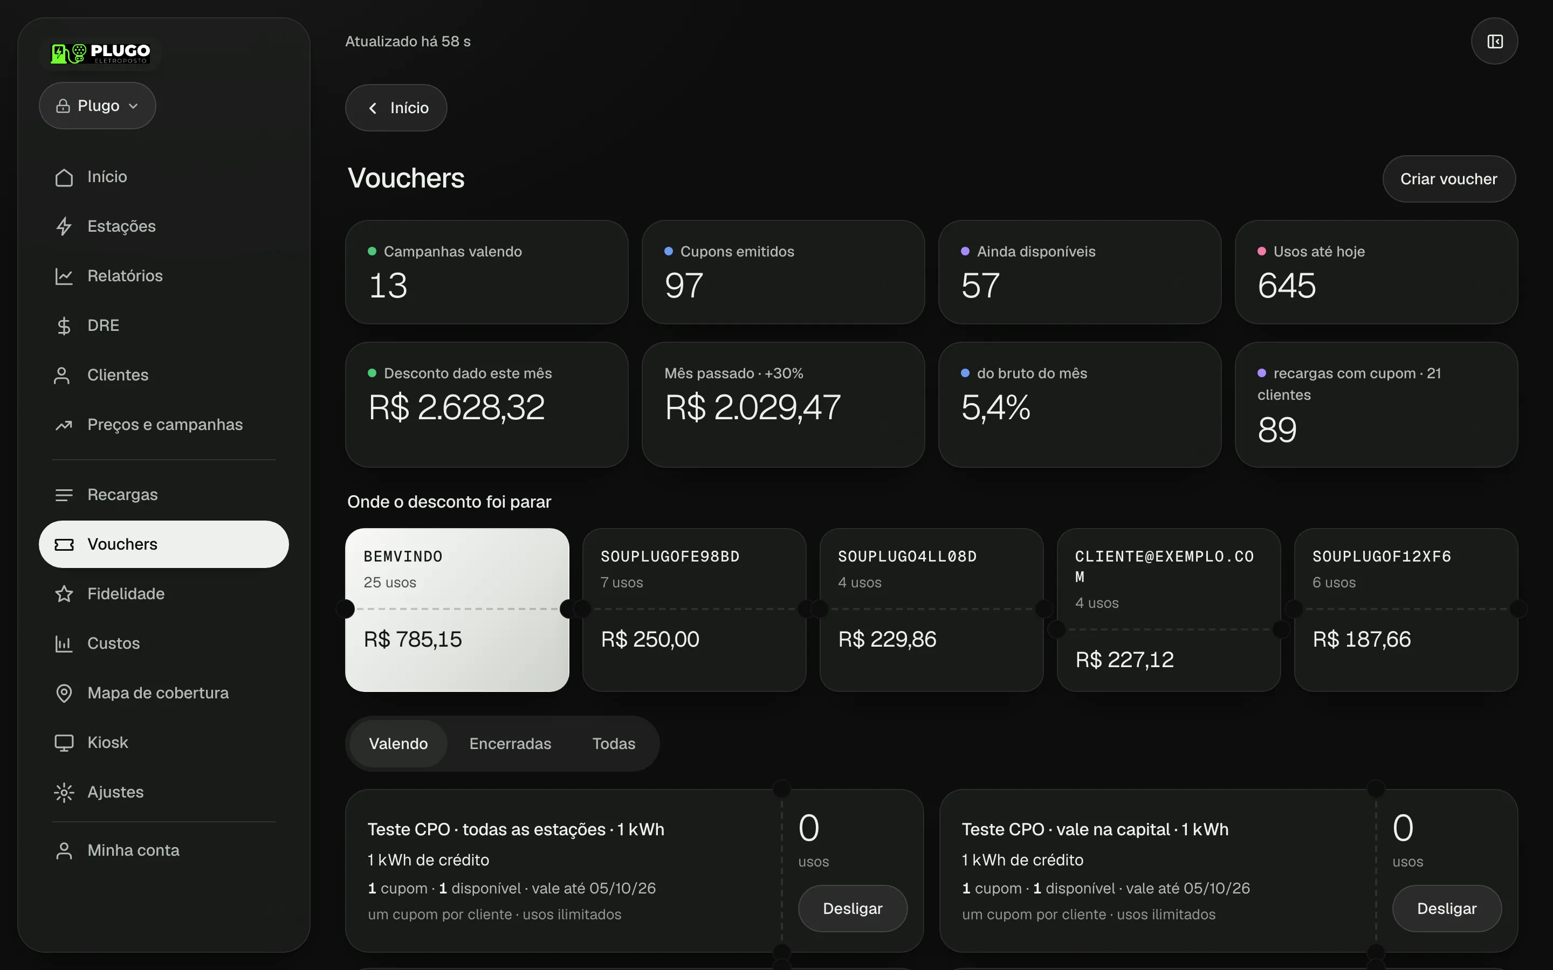The width and height of the screenshot is (1553, 970).
Task: Click the dollar sign DRE icon
Action: (64, 326)
